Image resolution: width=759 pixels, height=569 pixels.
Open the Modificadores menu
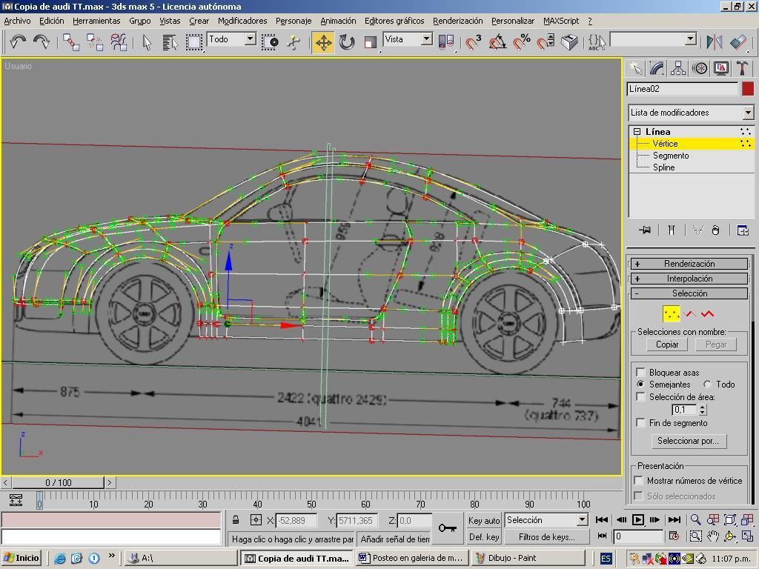242,21
